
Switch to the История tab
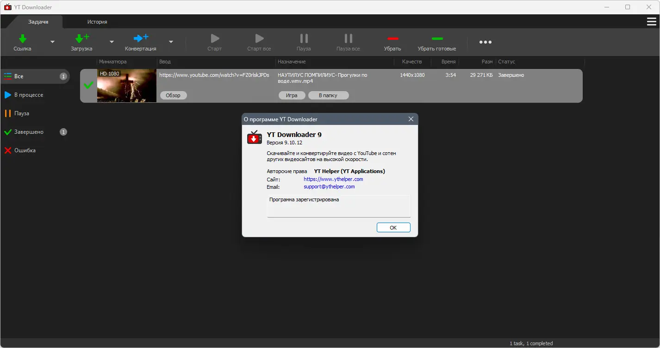(97, 22)
